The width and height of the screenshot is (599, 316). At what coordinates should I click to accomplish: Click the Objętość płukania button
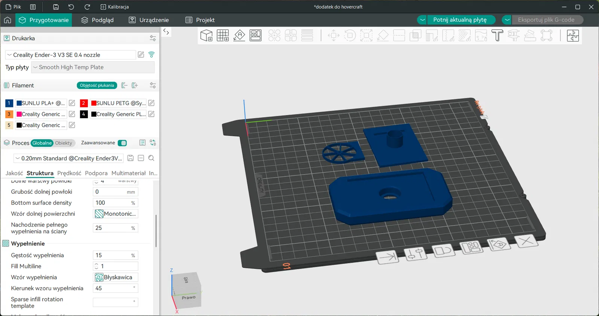pyautogui.click(x=97, y=85)
